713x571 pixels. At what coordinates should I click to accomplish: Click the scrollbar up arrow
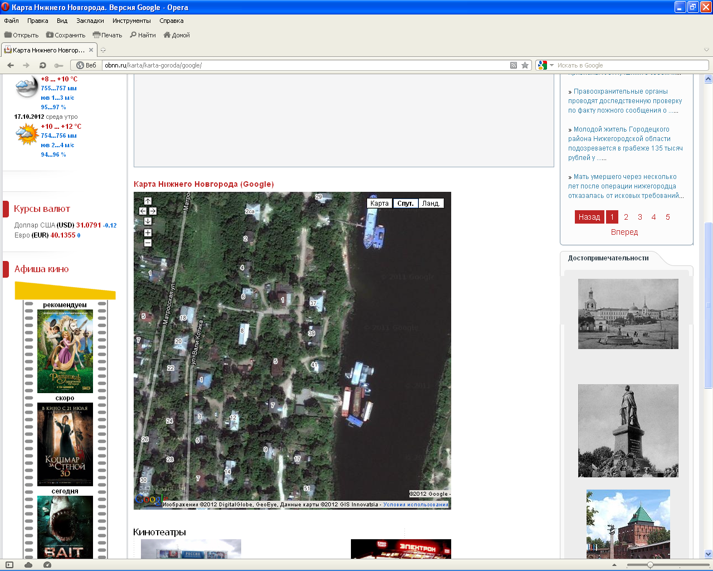tap(709, 79)
